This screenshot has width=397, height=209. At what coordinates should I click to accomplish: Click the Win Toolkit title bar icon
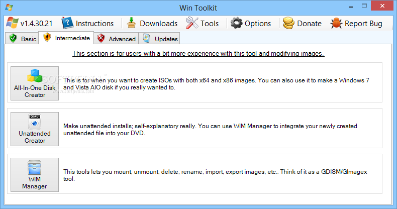[9, 7]
